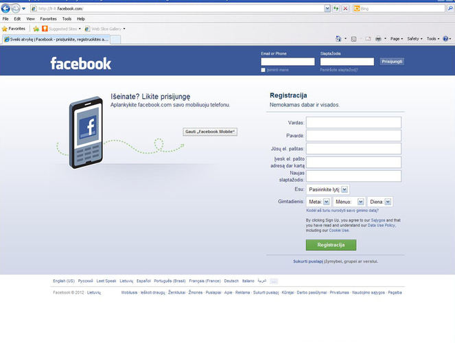The width and height of the screenshot is (455, 343).
Task: Click the browser address bar
Action: [177, 8]
